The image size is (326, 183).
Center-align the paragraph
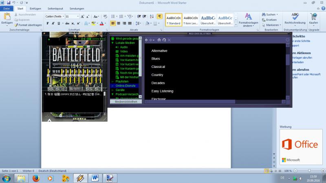(119, 24)
